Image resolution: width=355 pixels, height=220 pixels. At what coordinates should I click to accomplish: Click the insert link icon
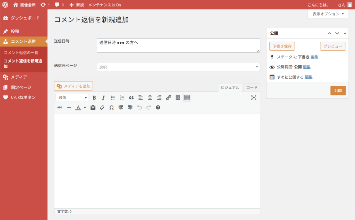(168, 98)
